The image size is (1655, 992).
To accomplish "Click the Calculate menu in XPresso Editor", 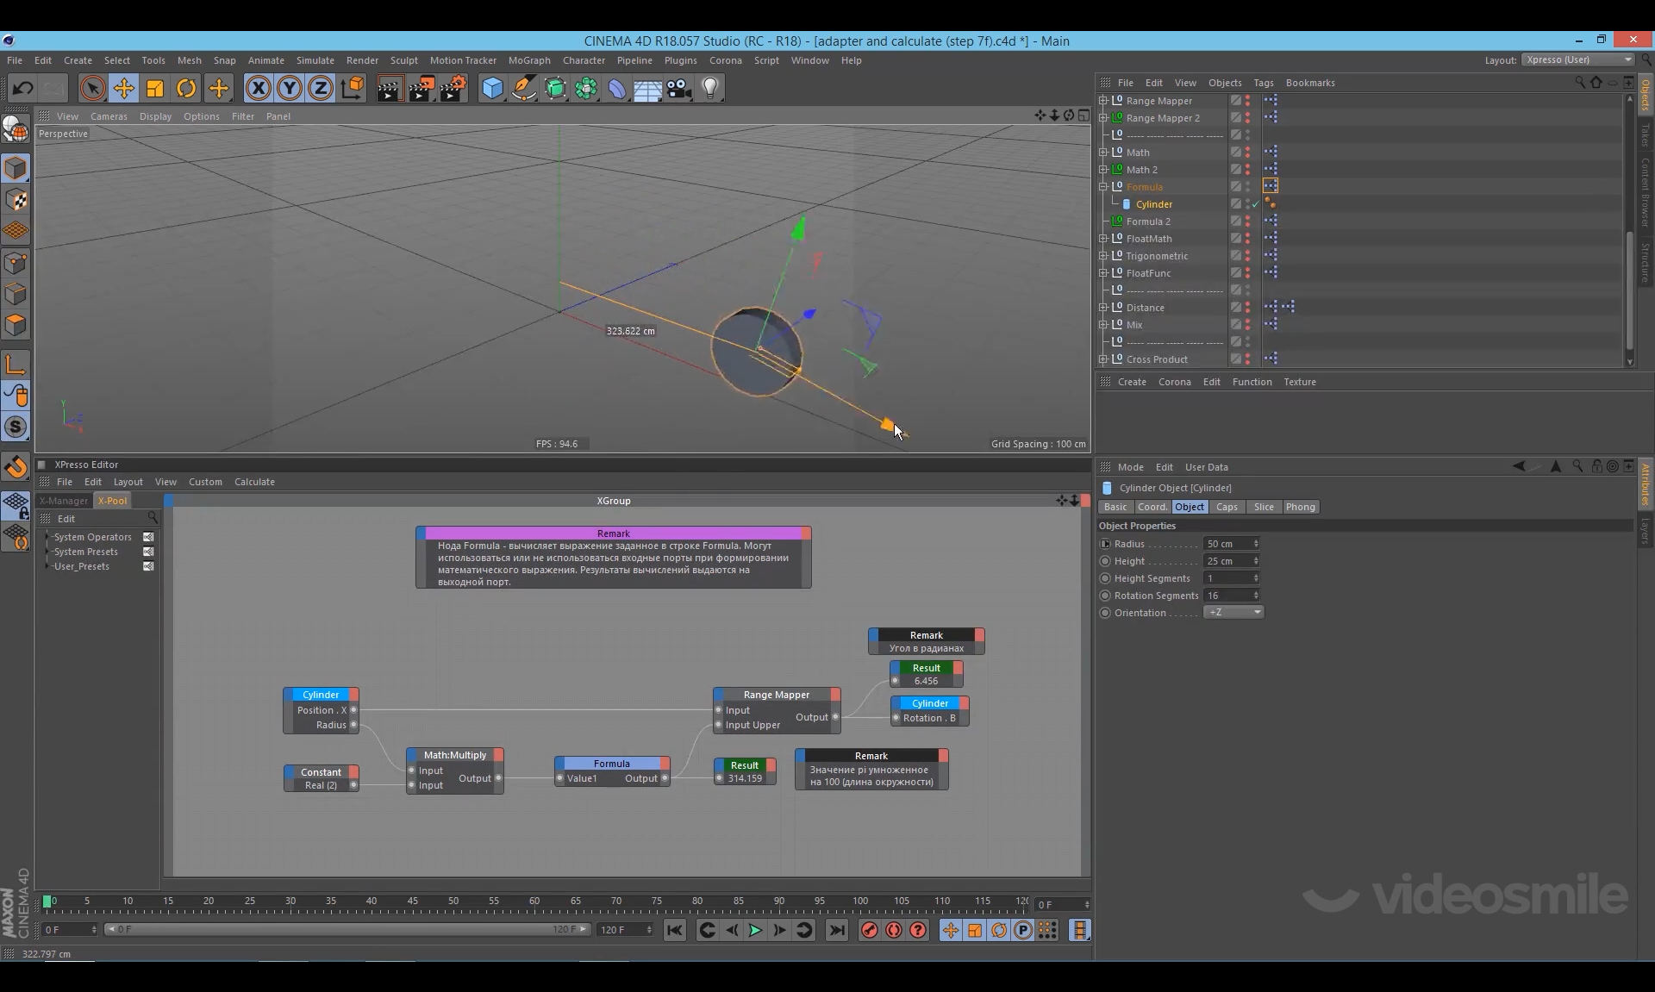I will pos(254,482).
